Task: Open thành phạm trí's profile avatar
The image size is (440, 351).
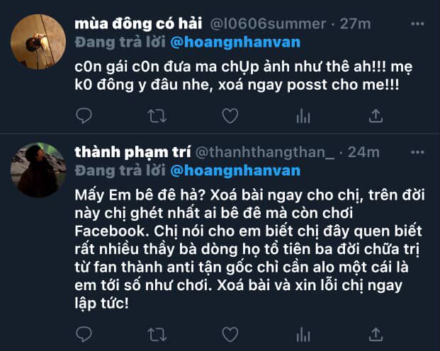Action: pos(39,170)
